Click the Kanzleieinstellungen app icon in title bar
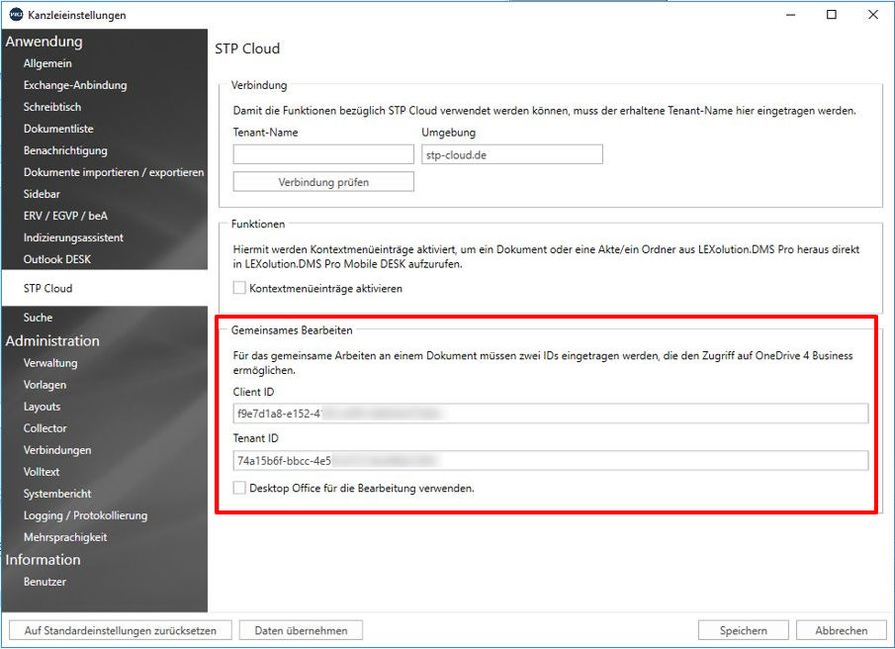Screen dimensions: 895x649 click(x=17, y=14)
